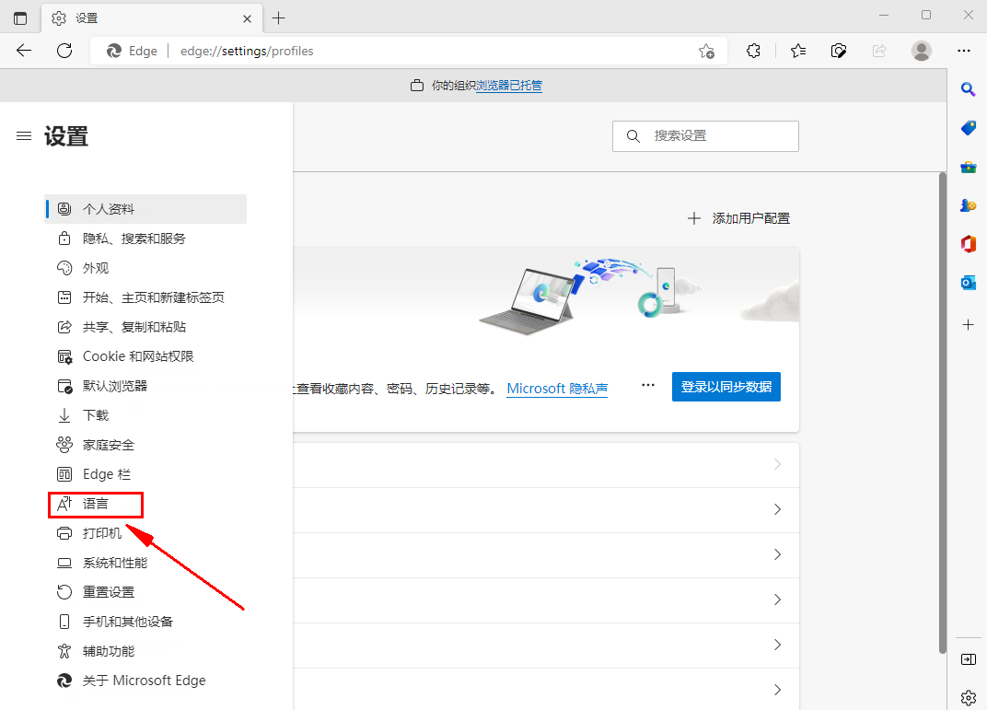
Task: Open the Extensions puzzle icon
Action: [753, 51]
